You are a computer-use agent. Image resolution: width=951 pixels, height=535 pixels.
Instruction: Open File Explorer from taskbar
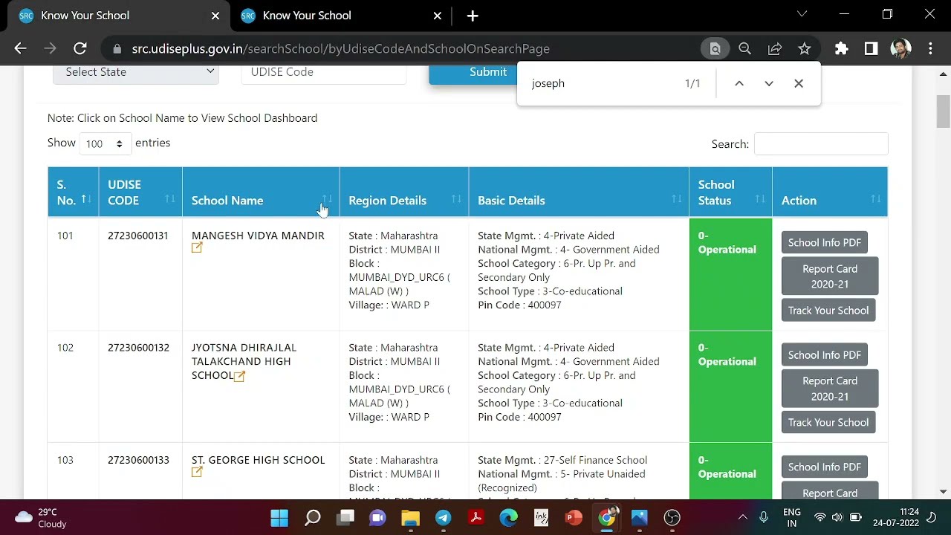pyautogui.click(x=410, y=517)
